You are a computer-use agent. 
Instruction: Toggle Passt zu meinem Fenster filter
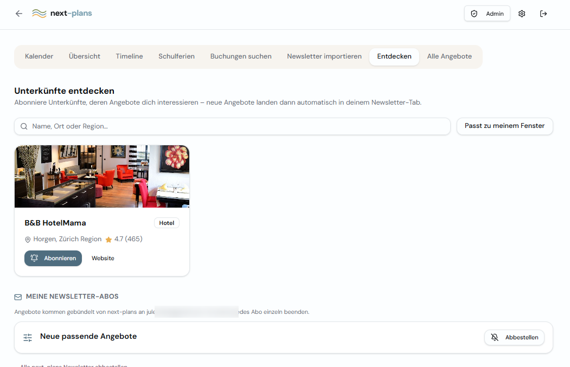coord(504,126)
